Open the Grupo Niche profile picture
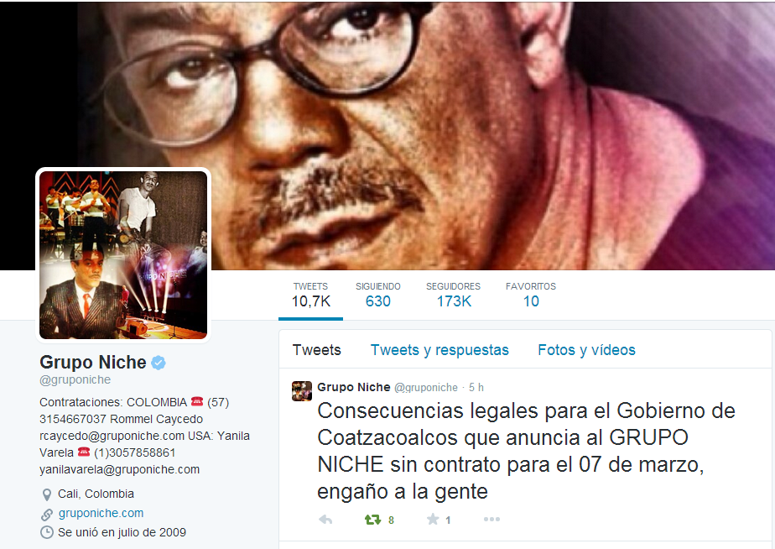 coord(123,254)
